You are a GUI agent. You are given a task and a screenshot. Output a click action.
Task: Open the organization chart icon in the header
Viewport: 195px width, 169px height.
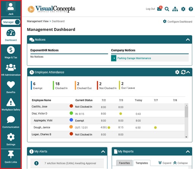(x=175, y=9)
